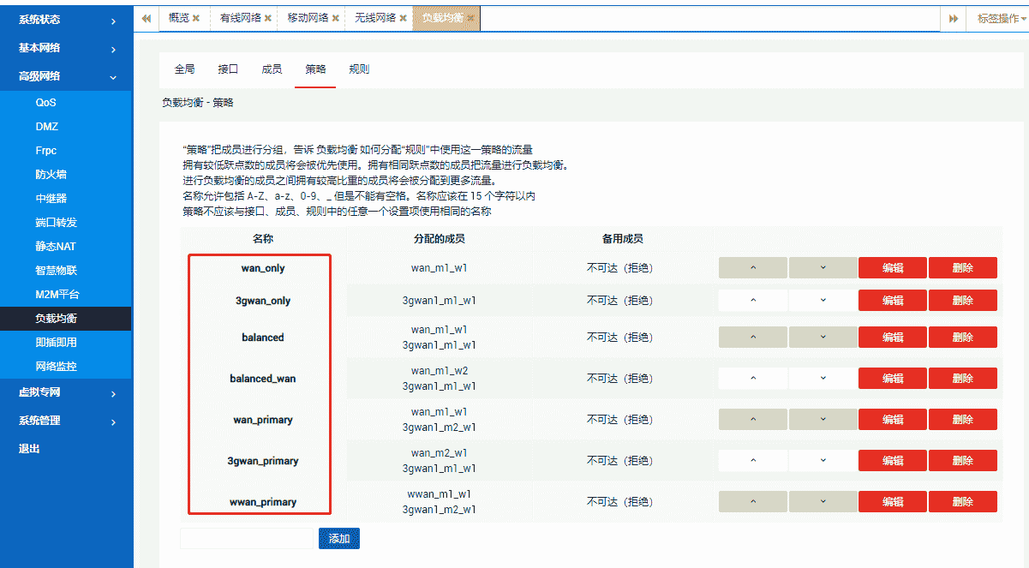The image size is (1029, 568).
Task: Switch to the 规则 tab
Action: pos(359,69)
